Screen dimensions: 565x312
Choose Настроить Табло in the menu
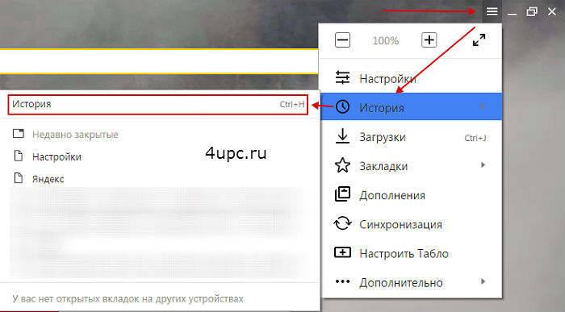[411, 253]
